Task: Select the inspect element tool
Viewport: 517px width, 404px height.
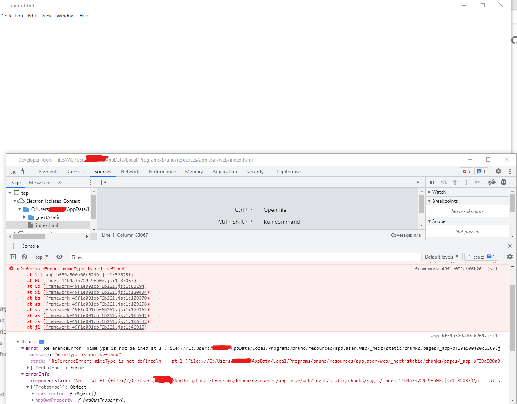Action: (x=13, y=171)
